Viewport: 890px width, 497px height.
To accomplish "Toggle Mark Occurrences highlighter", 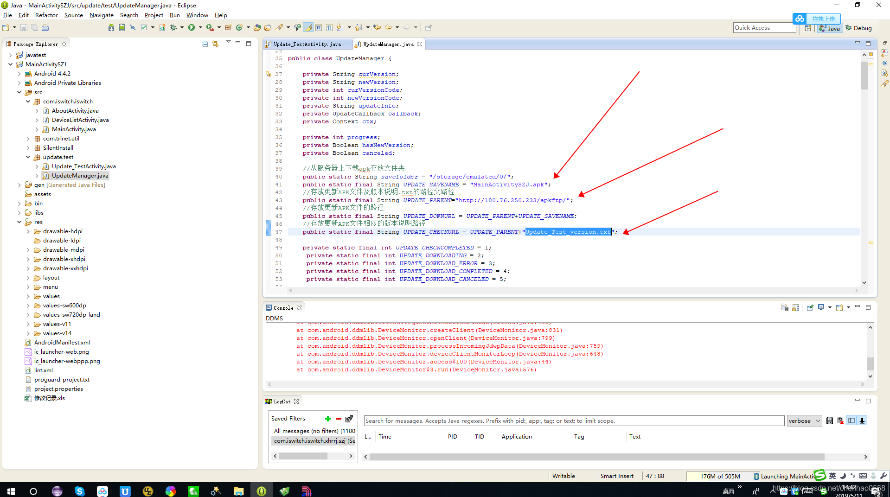I will pos(308,28).
